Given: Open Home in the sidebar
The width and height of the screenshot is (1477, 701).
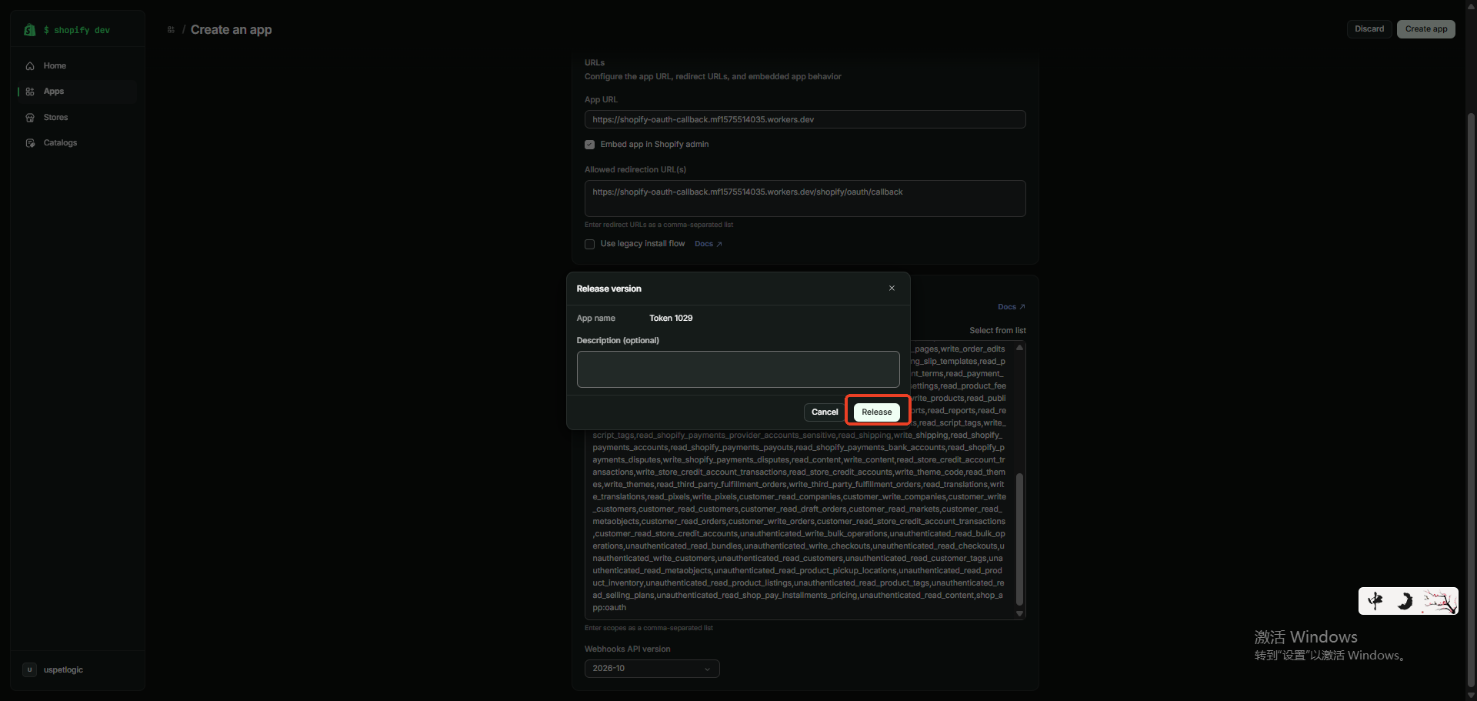Looking at the screenshot, I should (77, 66).
